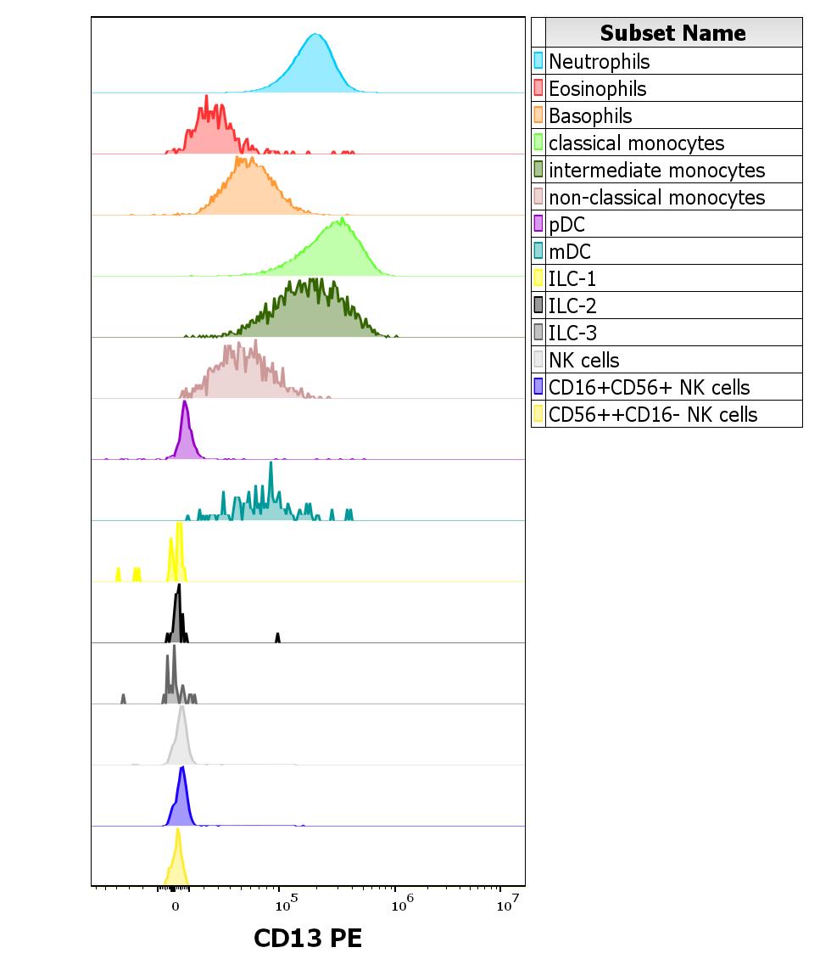Select the CD16+CD56+ NK cells legend text
This screenshot has height=970, width=820.
coord(650,388)
